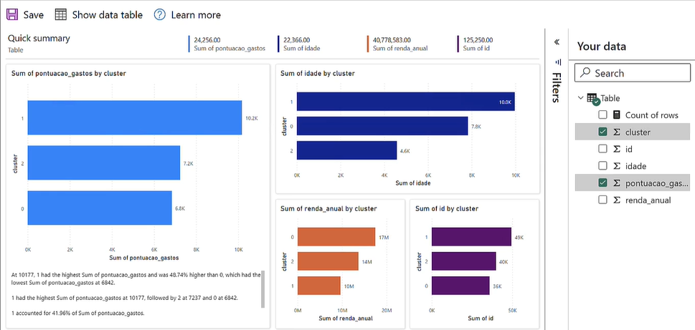Click the '1 accounted for 41.96%' insight text

[78, 314]
